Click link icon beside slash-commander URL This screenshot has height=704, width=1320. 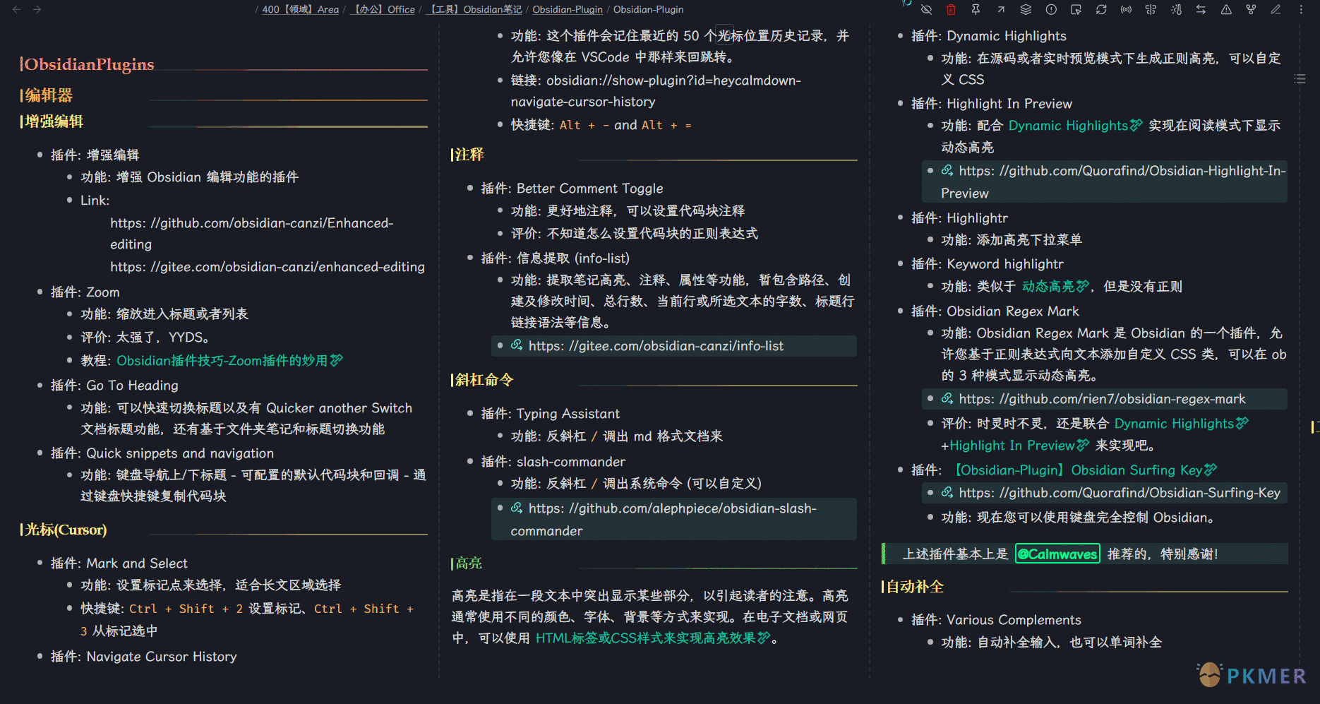pyautogui.click(x=517, y=508)
